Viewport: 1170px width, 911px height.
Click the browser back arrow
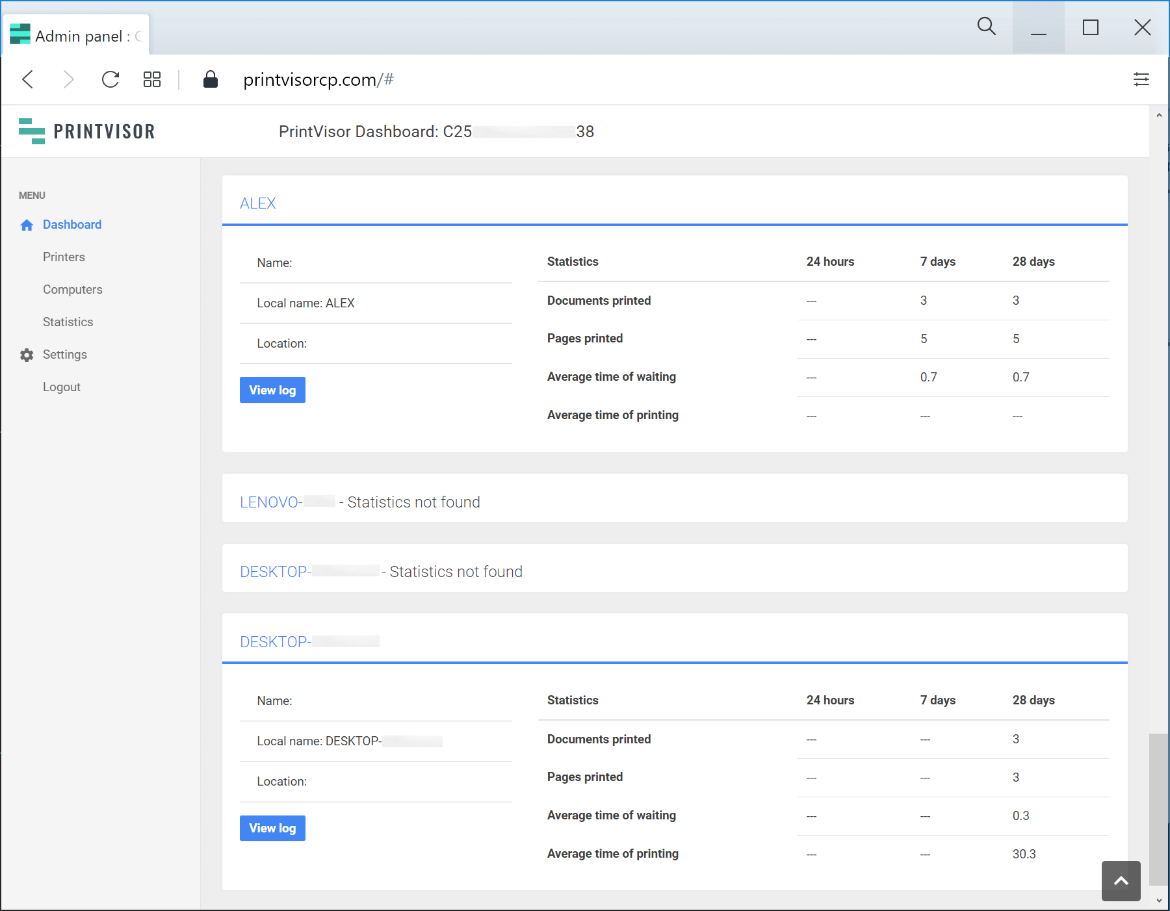[x=28, y=79]
